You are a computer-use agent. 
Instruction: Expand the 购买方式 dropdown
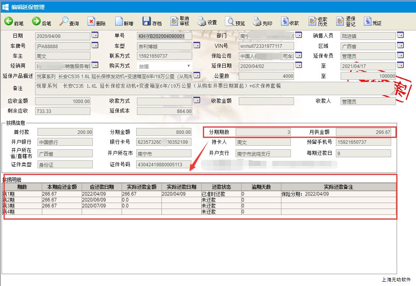point(164,66)
